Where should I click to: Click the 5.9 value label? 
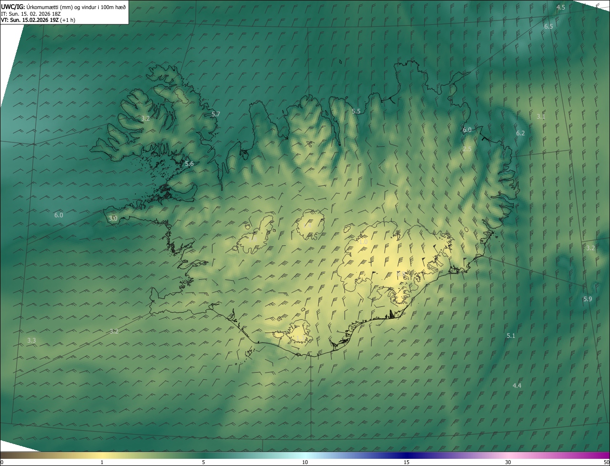(x=588, y=299)
